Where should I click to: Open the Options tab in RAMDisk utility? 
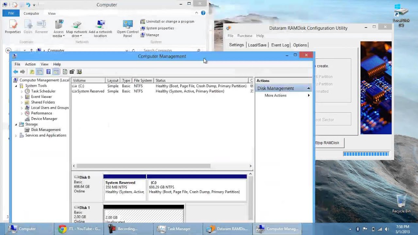300,45
